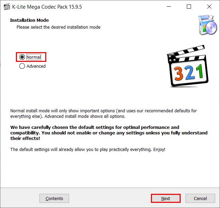Close the installer window
220x208 pixels.
point(209,7)
